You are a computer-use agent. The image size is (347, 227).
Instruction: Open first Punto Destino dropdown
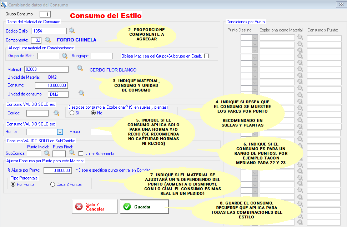[255, 38]
